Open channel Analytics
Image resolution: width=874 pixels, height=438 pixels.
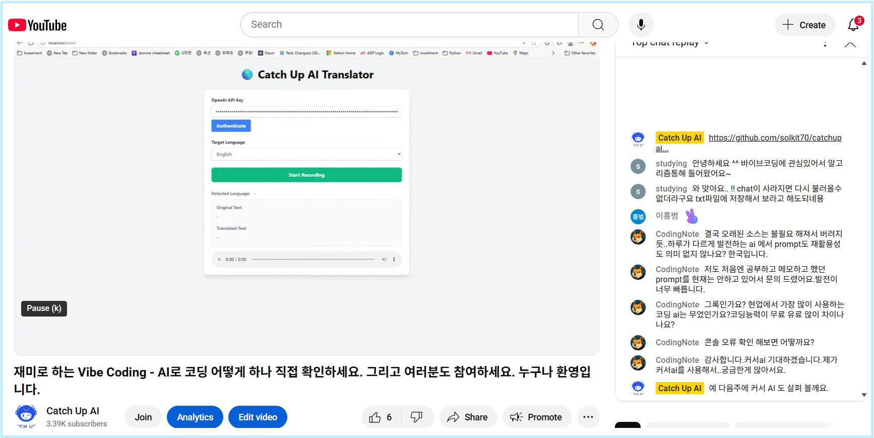pyautogui.click(x=195, y=417)
